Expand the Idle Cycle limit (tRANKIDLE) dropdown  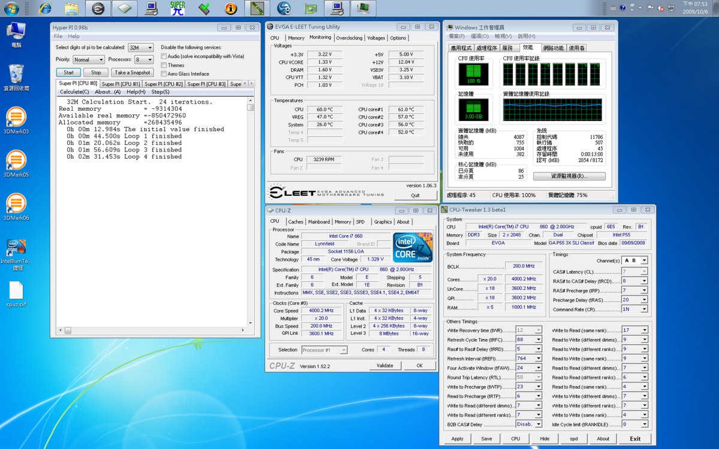point(635,424)
